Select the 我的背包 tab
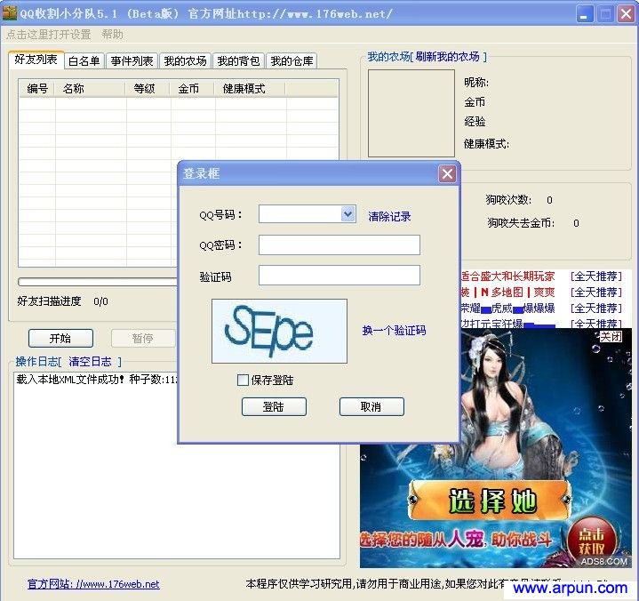639x601 pixels. (x=238, y=61)
